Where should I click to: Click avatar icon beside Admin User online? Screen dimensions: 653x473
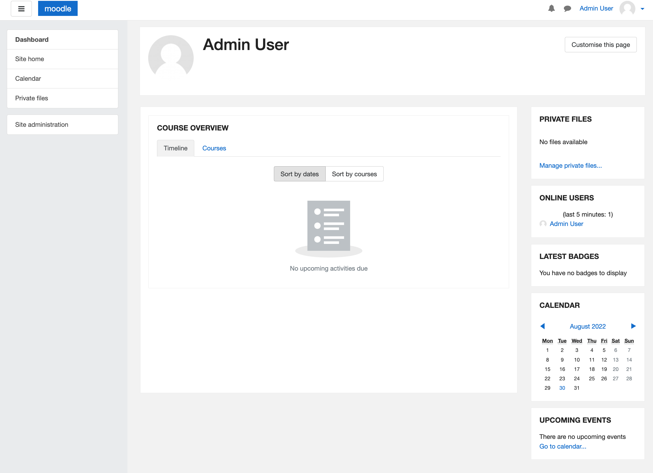click(x=543, y=223)
